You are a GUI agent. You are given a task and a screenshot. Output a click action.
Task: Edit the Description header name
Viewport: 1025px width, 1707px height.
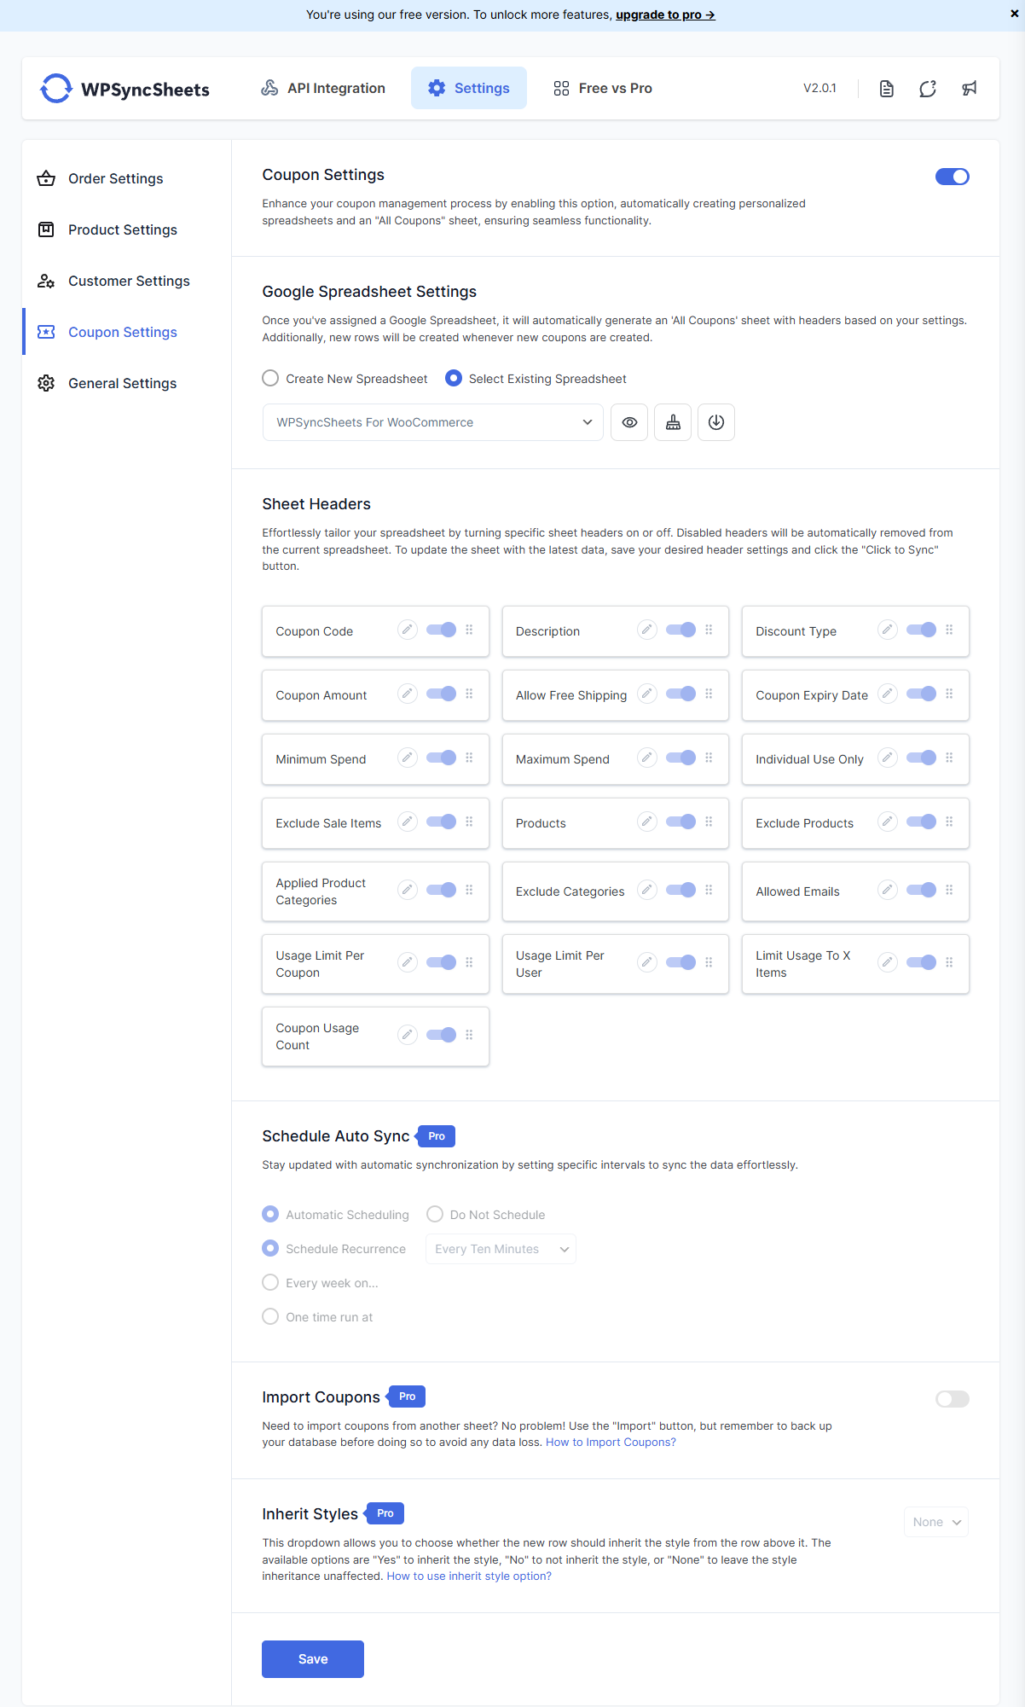[x=647, y=630]
